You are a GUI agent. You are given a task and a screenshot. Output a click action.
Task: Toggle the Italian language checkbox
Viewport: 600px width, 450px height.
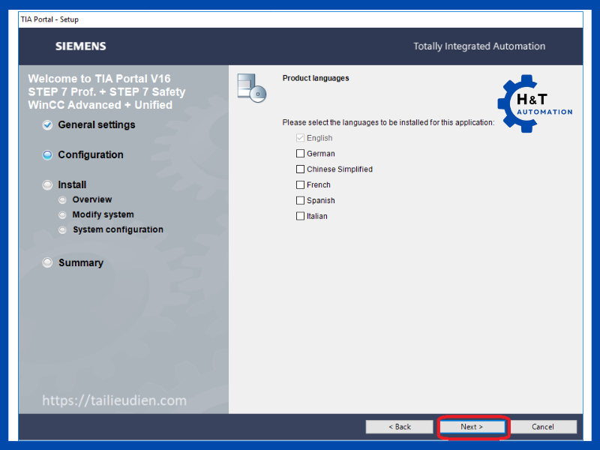tap(301, 217)
